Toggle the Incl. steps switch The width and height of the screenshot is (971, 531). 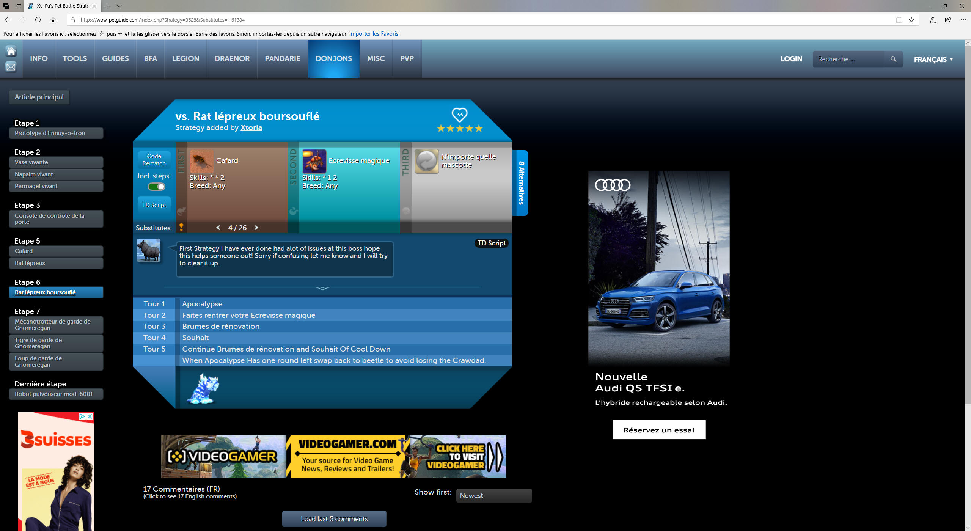[x=156, y=187]
